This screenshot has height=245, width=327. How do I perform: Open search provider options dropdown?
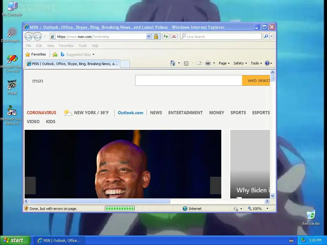point(271,36)
